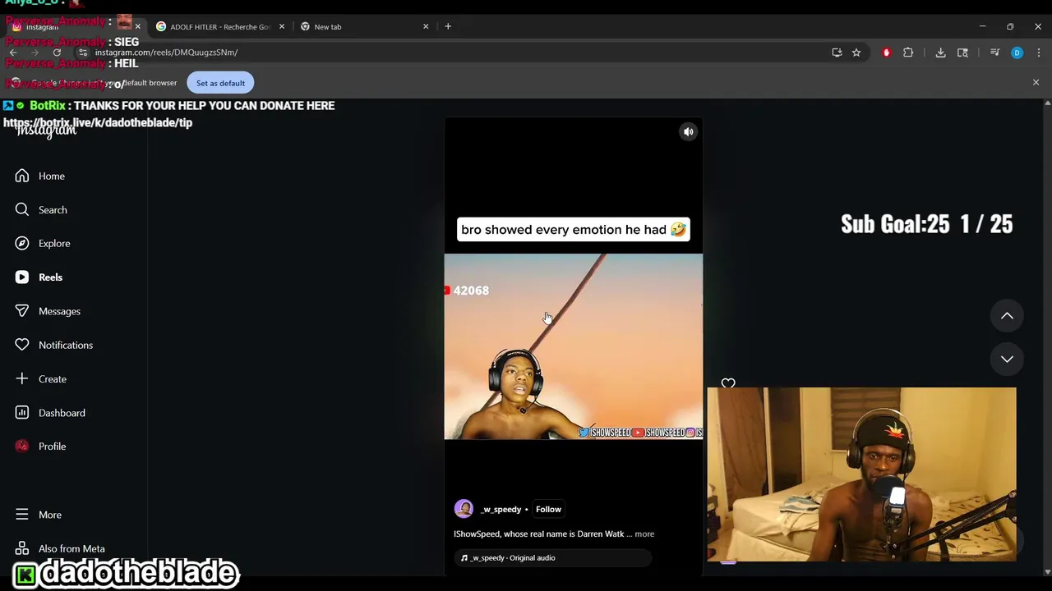Open Explore page in sidebar
The height and width of the screenshot is (591, 1052).
pyautogui.click(x=42, y=243)
